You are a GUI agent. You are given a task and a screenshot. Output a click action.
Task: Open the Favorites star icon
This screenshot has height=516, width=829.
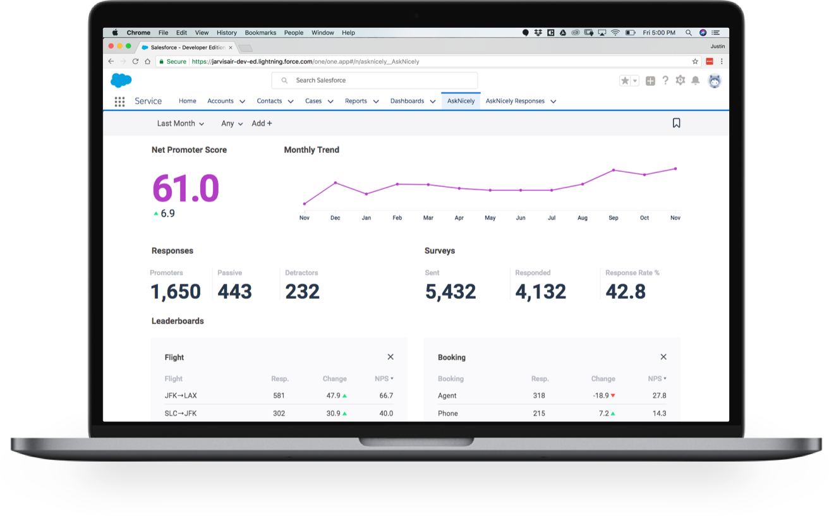625,81
